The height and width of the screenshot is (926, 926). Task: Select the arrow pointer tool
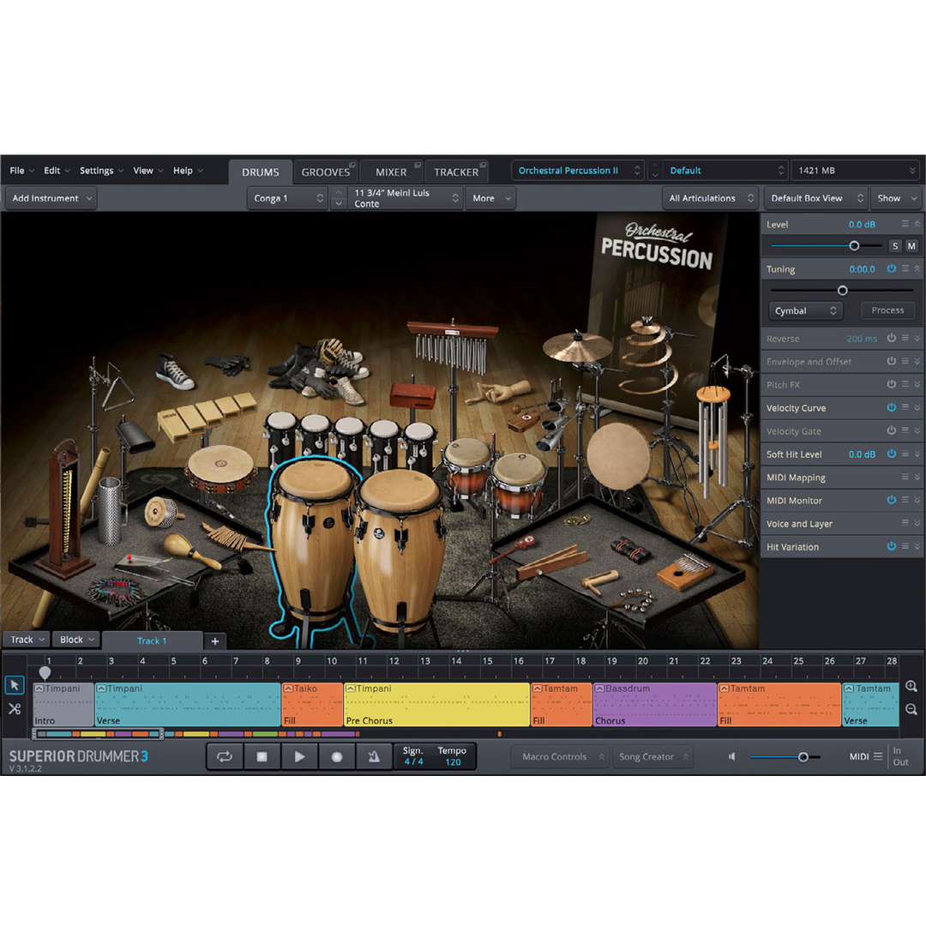(x=15, y=685)
